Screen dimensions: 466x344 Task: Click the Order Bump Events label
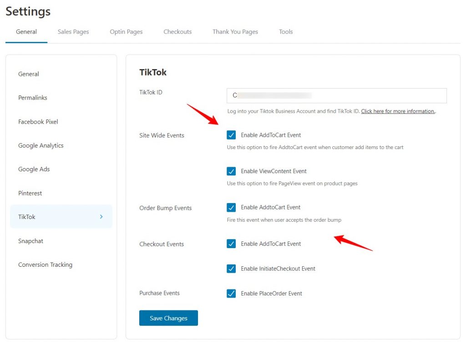[166, 208]
